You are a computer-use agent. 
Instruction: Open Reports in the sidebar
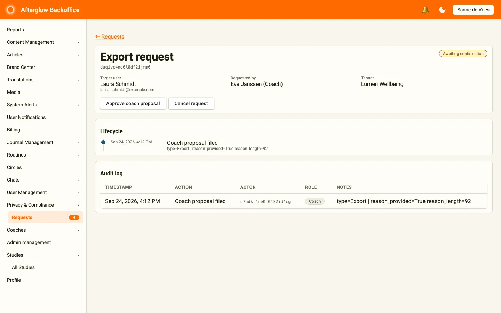tap(43, 30)
